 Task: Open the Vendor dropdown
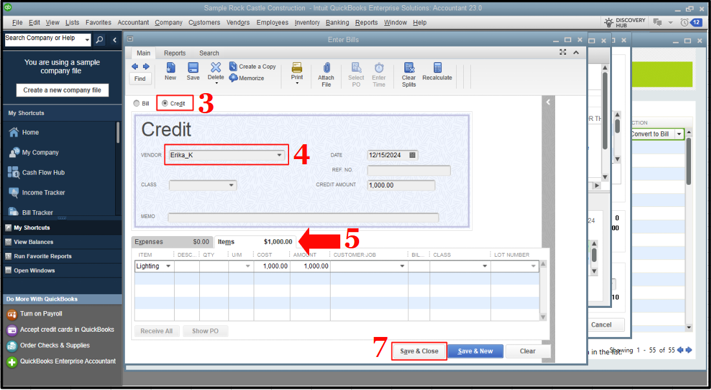[279, 155]
